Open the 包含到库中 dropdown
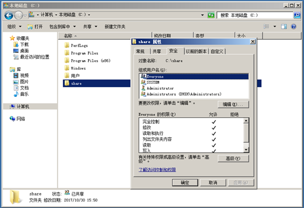The width and height of the screenshot is (304, 208). pyautogui.click(x=63, y=26)
